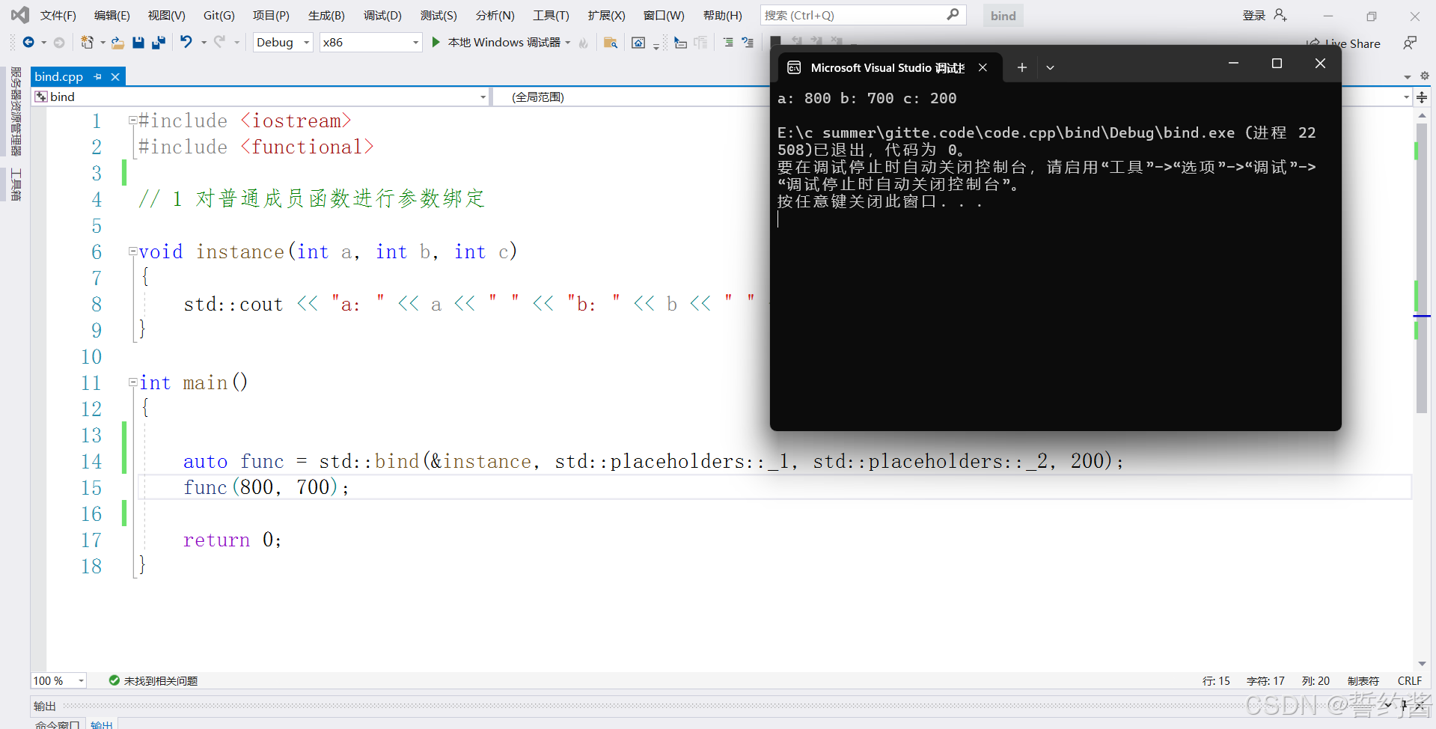Image resolution: width=1436 pixels, height=729 pixels.
Task: Click the CRLF line ending indicator
Action: pyautogui.click(x=1410, y=680)
